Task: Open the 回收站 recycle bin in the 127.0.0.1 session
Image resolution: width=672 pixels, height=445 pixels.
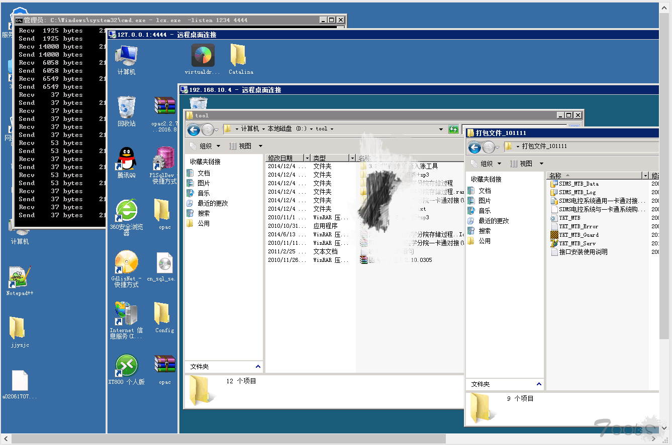Action: coord(126,111)
